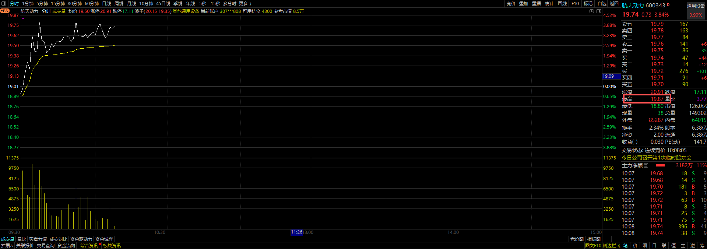Expand the 更多 timeframe options
Screen dimensions: 707x249
pyautogui.click(x=245, y=4)
